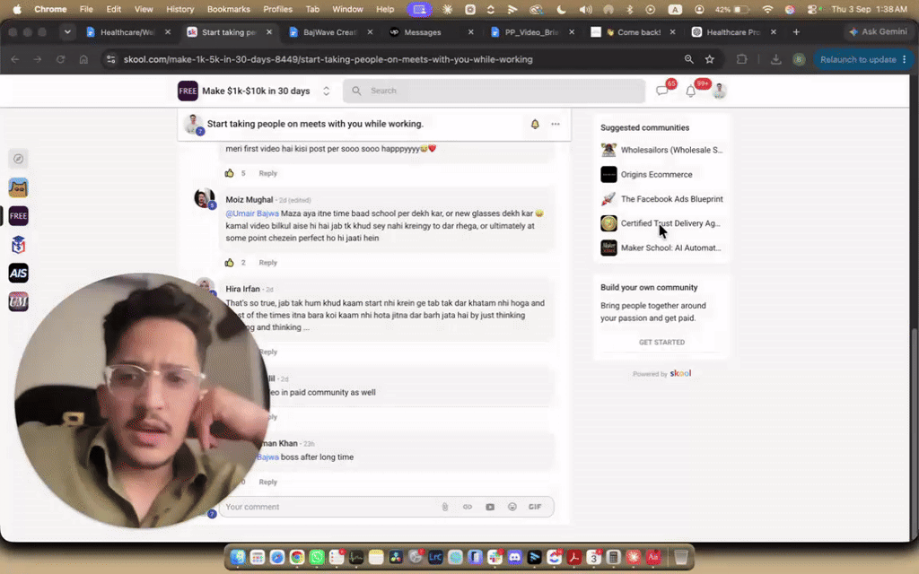Switch to the Healthcare/We Chrome tab
Image resolution: width=919 pixels, height=574 pixels.
(x=127, y=32)
